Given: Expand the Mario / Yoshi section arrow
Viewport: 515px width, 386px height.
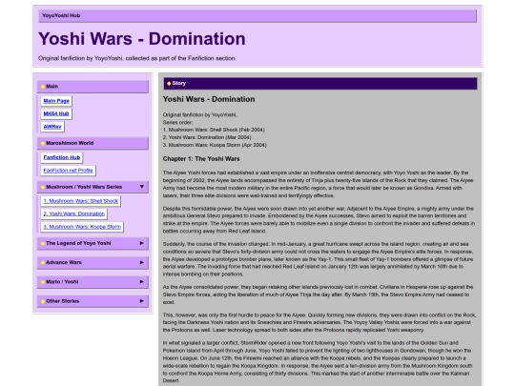Looking at the screenshot, I should 142,281.
